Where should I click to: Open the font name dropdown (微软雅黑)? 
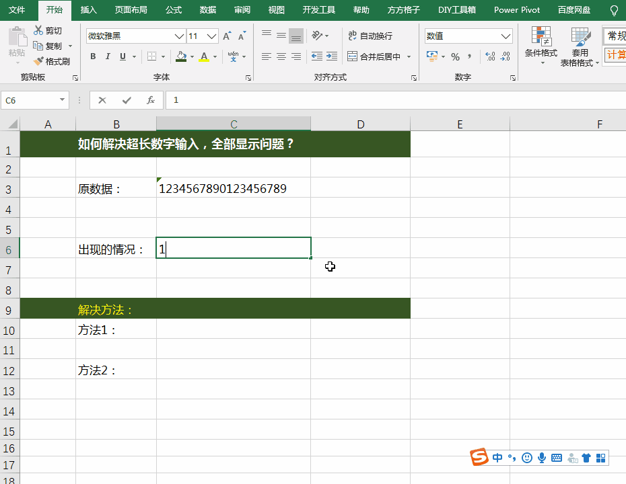[179, 36]
